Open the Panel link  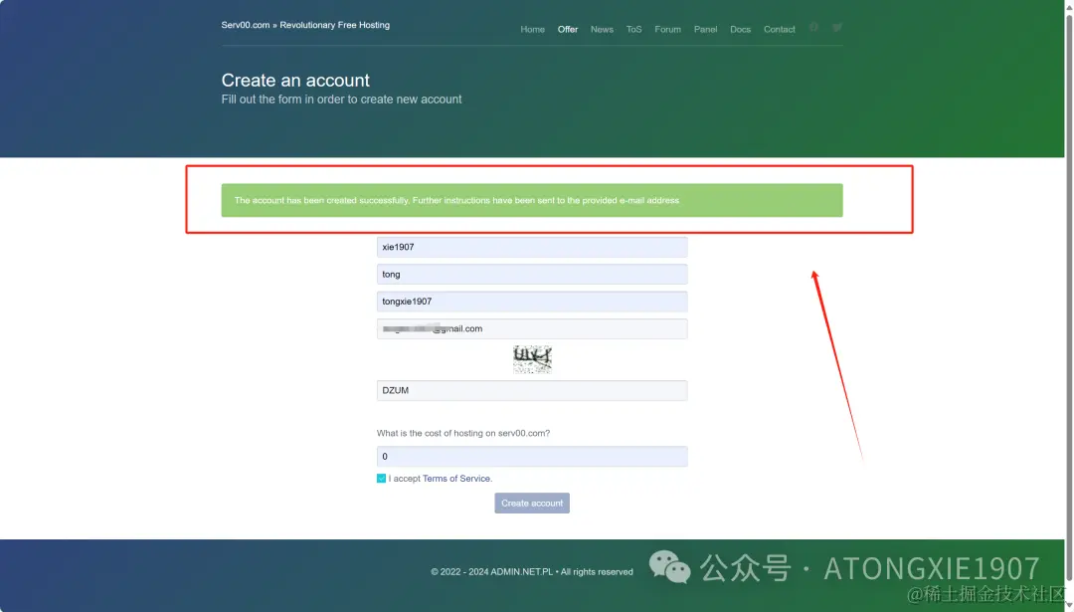pos(705,30)
